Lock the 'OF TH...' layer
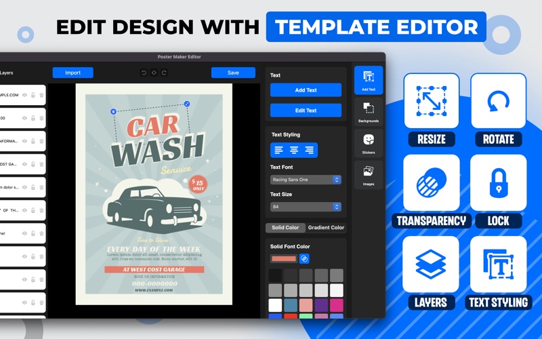The height and width of the screenshot is (339, 542). (x=33, y=210)
